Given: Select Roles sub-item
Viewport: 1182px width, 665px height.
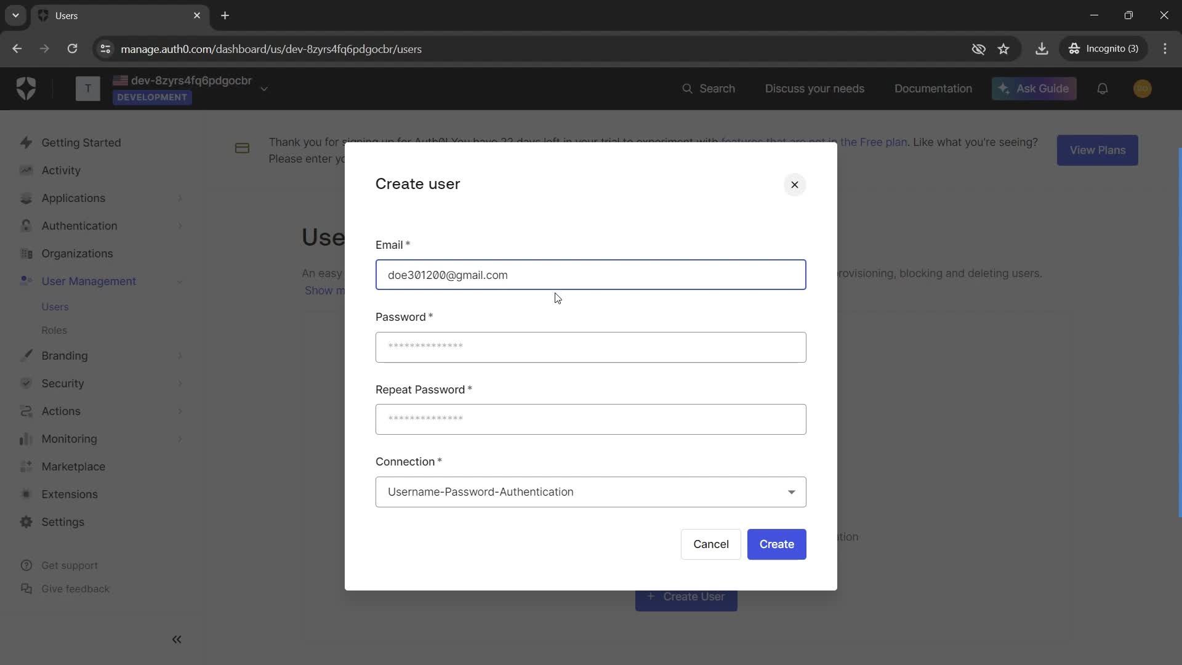Looking at the screenshot, I should [x=54, y=330].
